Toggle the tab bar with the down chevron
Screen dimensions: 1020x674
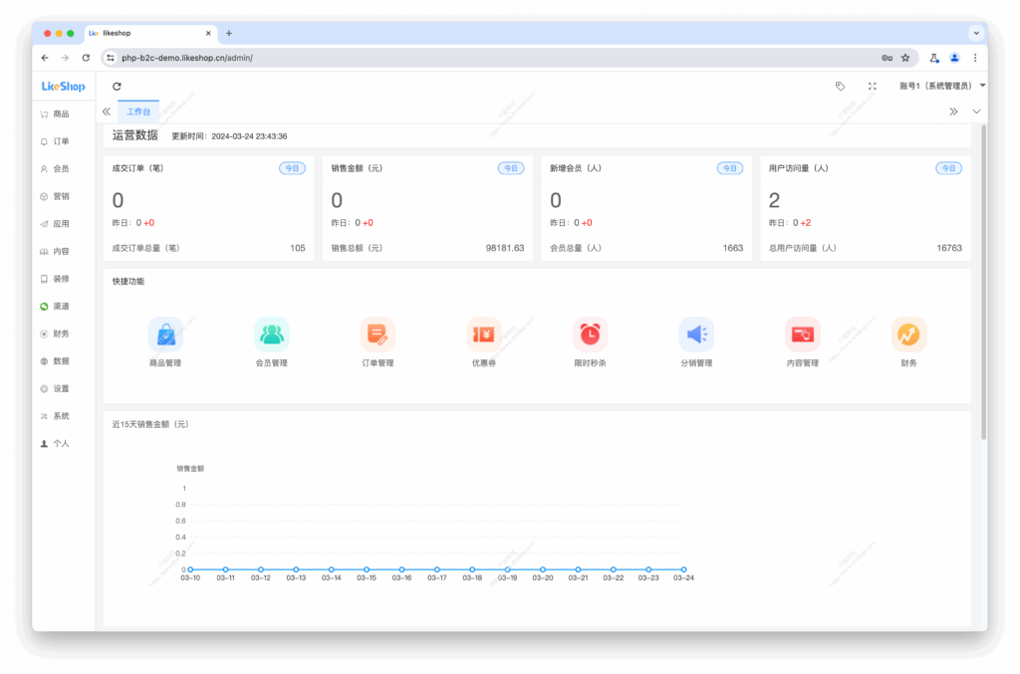tap(975, 112)
